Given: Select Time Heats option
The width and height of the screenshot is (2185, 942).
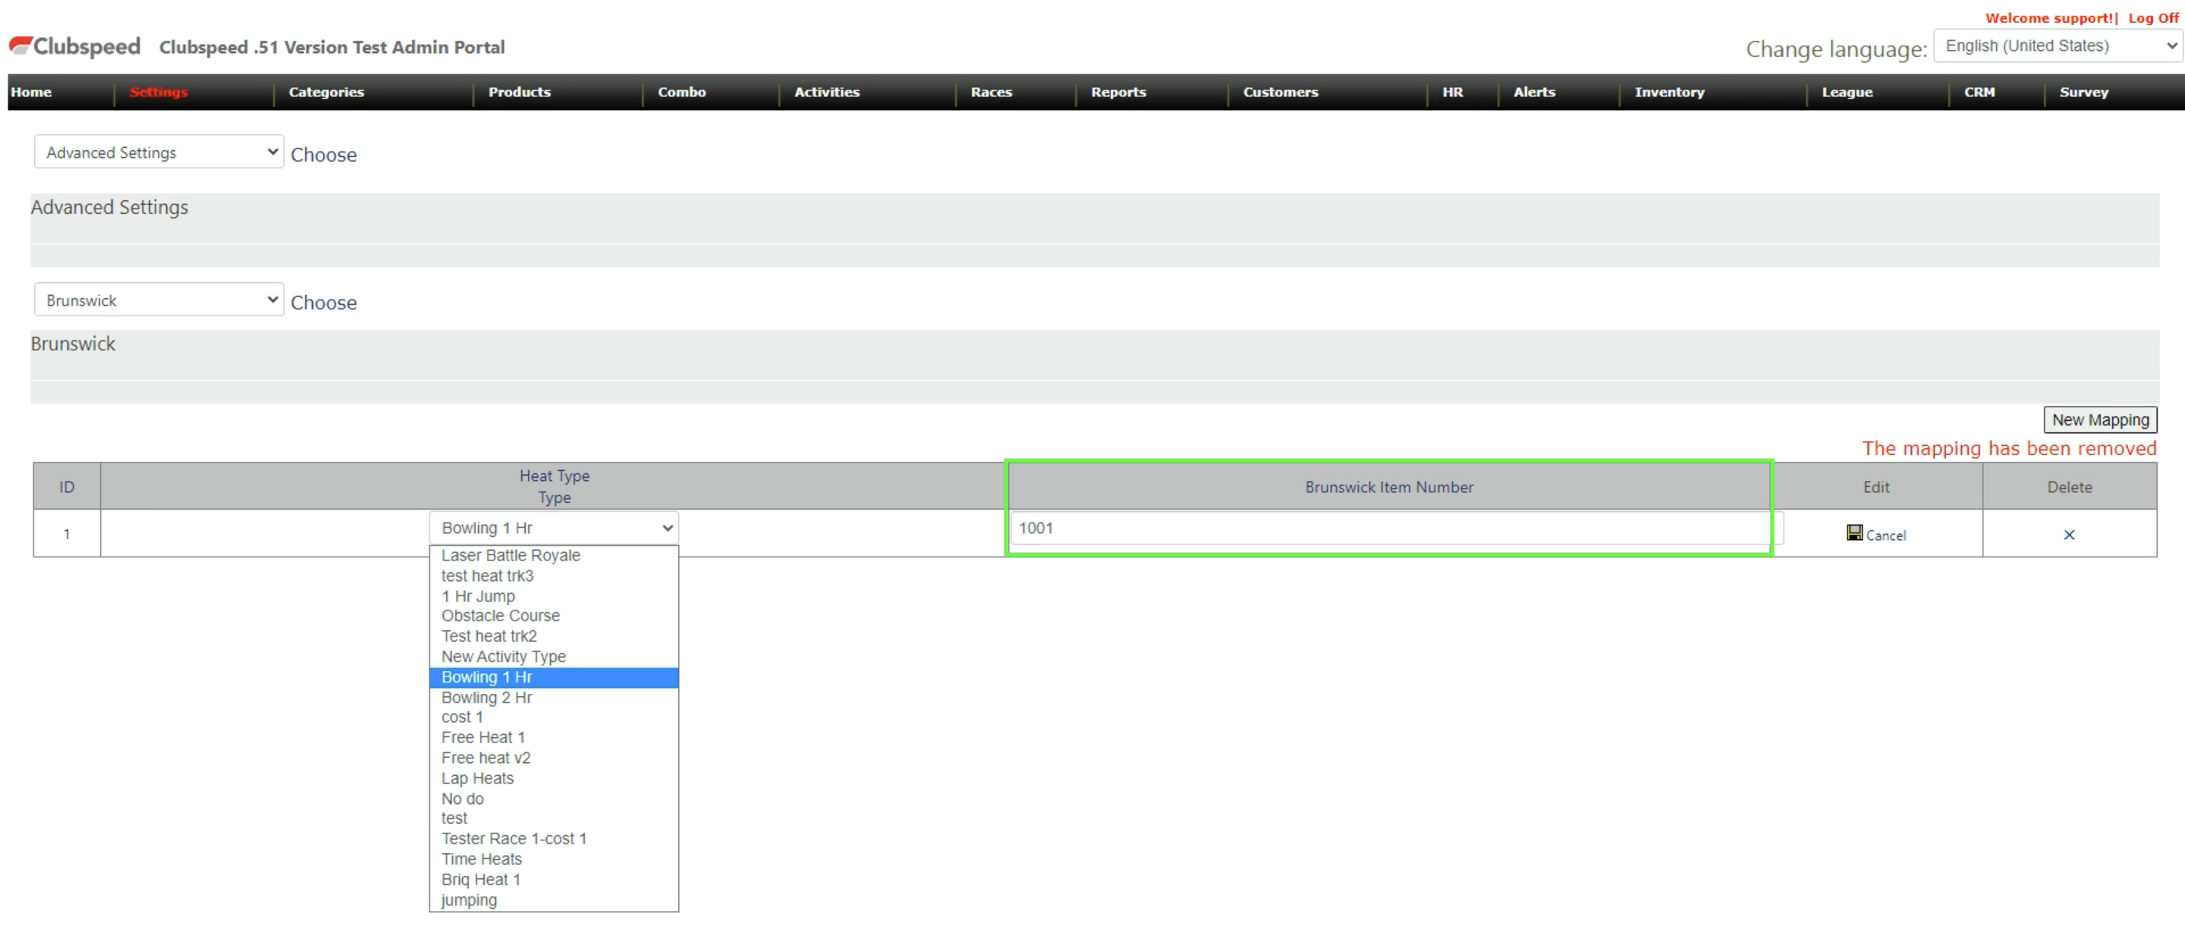Looking at the screenshot, I should [x=554, y=859].
